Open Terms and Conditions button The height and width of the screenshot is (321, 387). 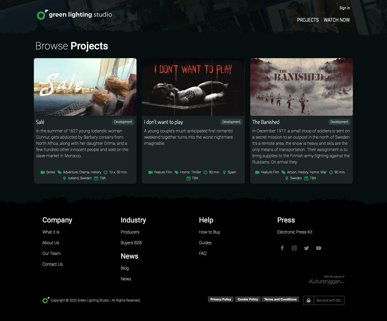[x=280, y=299]
